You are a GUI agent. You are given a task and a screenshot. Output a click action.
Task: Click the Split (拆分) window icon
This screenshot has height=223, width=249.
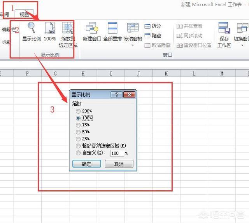click(x=148, y=26)
